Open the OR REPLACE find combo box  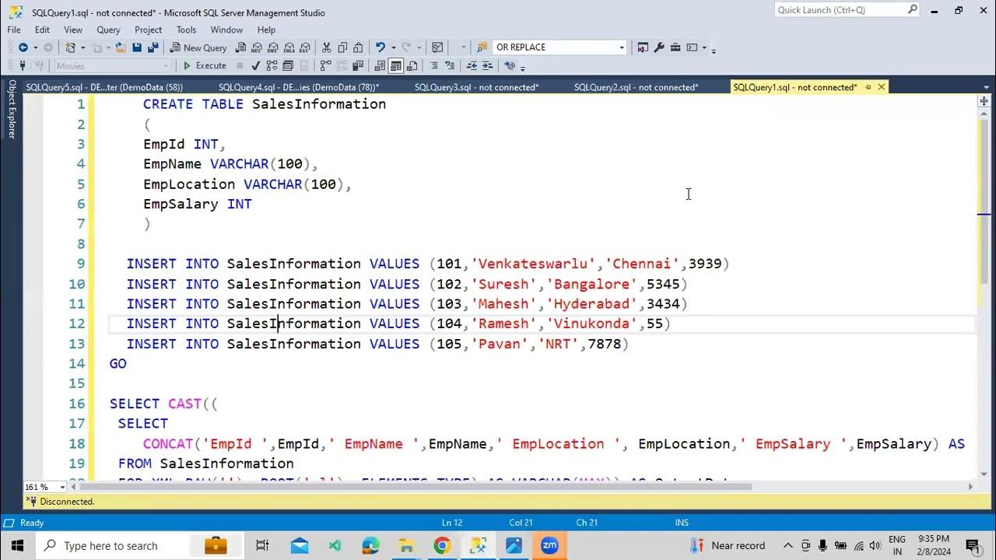559,47
